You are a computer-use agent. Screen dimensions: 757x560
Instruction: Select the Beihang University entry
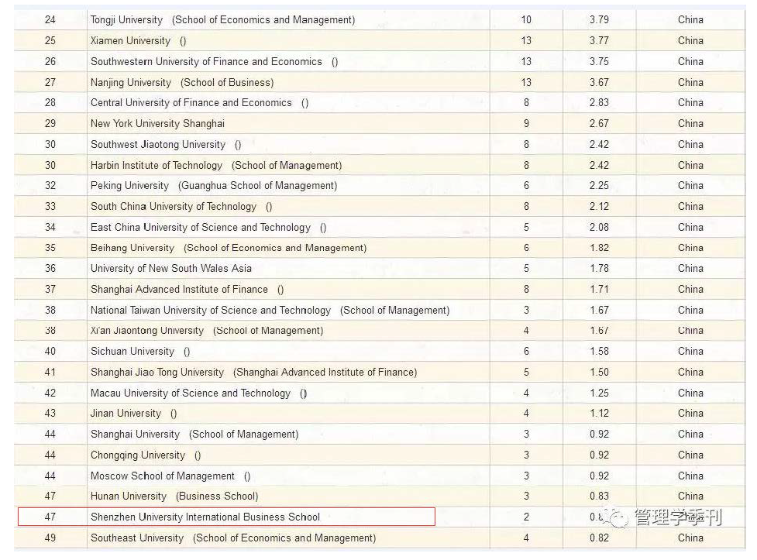coord(229,248)
